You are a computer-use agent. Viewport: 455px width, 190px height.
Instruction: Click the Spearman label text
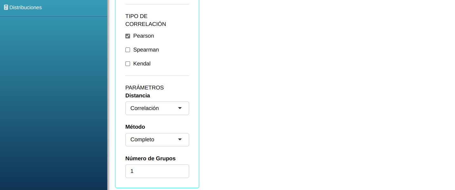click(146, 50)
